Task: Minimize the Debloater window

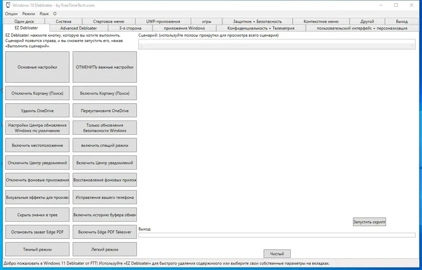Action: 381,5
